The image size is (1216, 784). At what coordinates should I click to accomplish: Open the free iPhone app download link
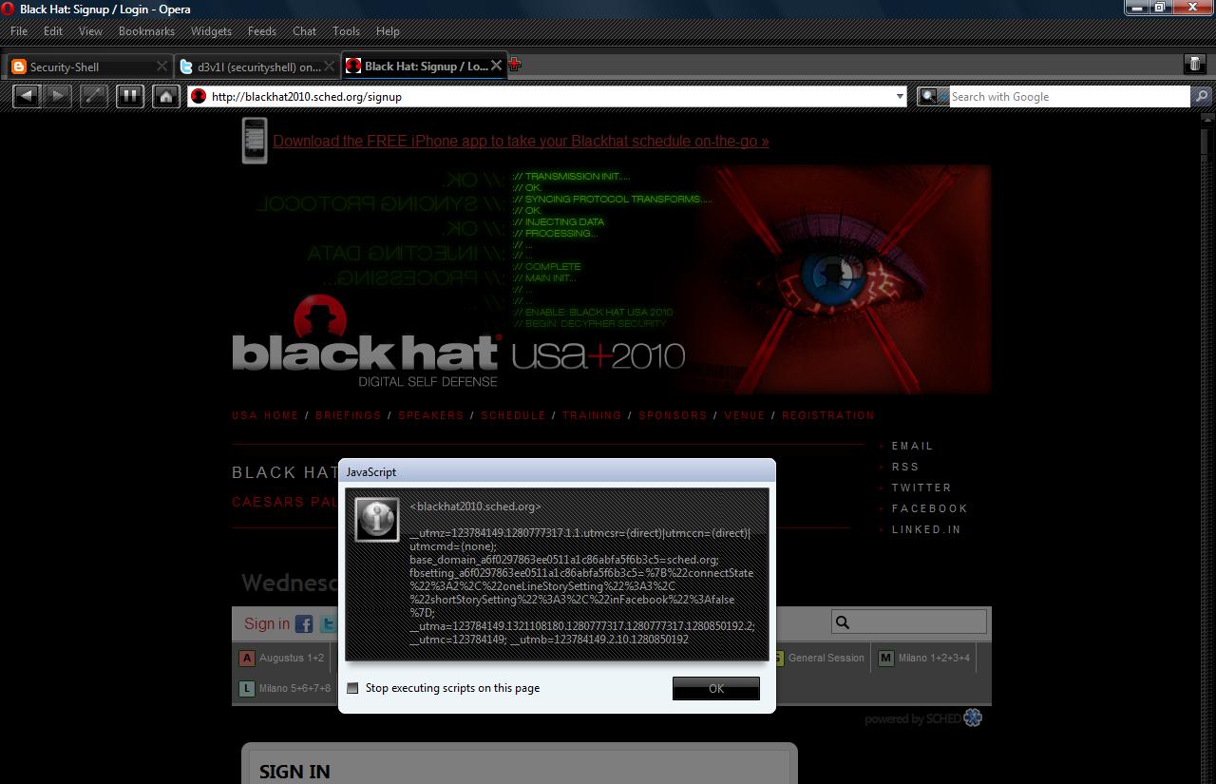pyautogui.click(x=521, y=141)
